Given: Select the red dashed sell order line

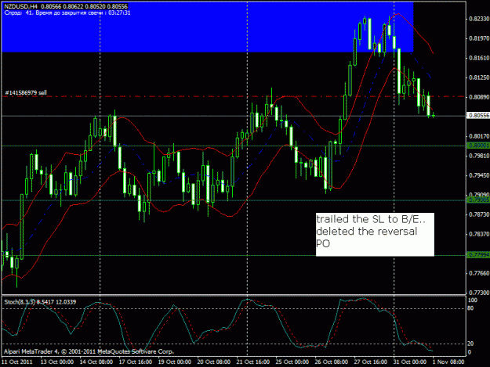Looking at the screenshot, I should point(234,97).
